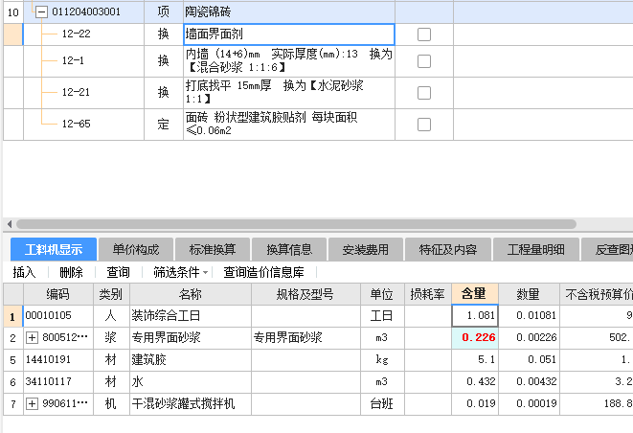The image size is (633, 433).
Task: Click the 14410191 code cell
Action: [x=58, y=359]
